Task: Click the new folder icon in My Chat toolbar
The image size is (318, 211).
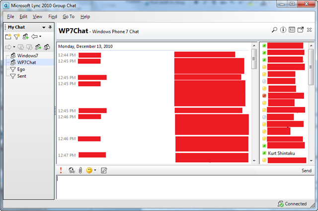Action: [x=8, y=37]
